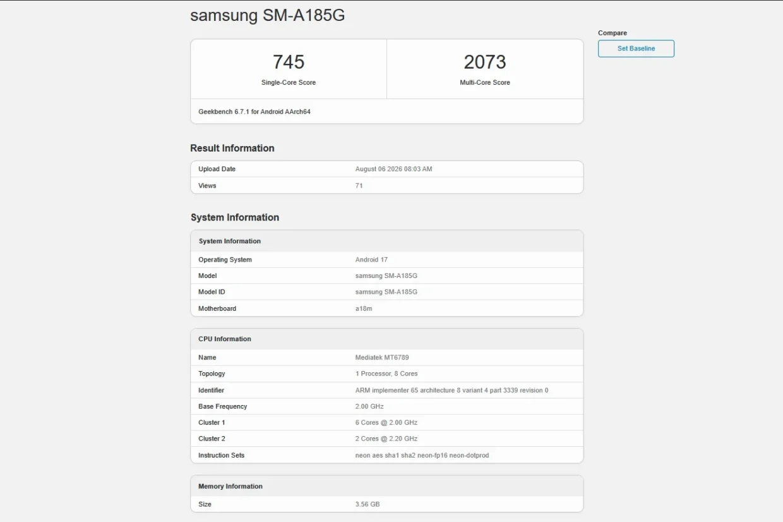Screen dimensions: 783x522
Task: Click the Upload Date label
Action: pyautogui.click(x=217, y=169)
